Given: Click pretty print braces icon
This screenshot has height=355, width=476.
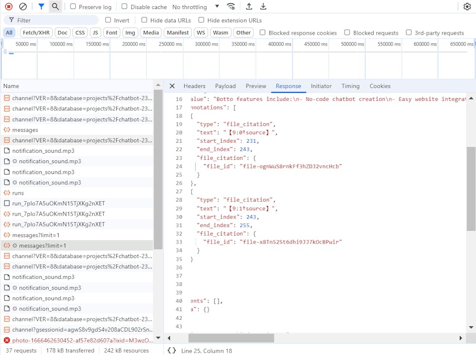Looking at the screenshot, I should click(x=172, y=351).
